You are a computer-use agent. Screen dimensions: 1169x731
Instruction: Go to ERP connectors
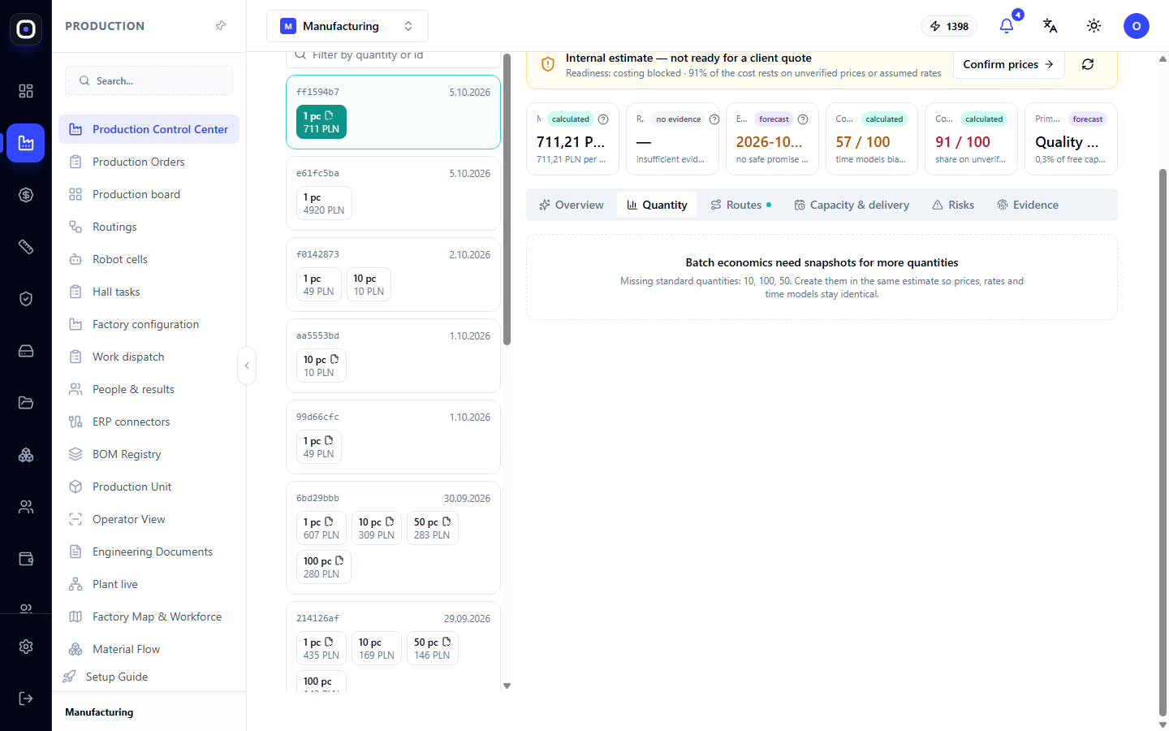tap(149, 422)
